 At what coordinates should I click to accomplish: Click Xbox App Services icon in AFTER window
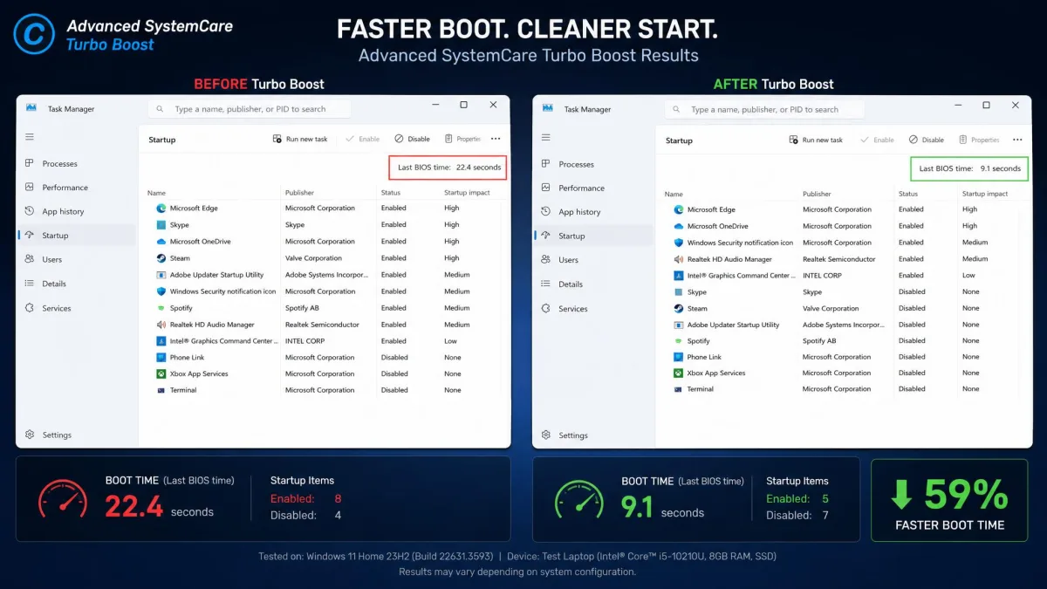(x=679, y=373)
